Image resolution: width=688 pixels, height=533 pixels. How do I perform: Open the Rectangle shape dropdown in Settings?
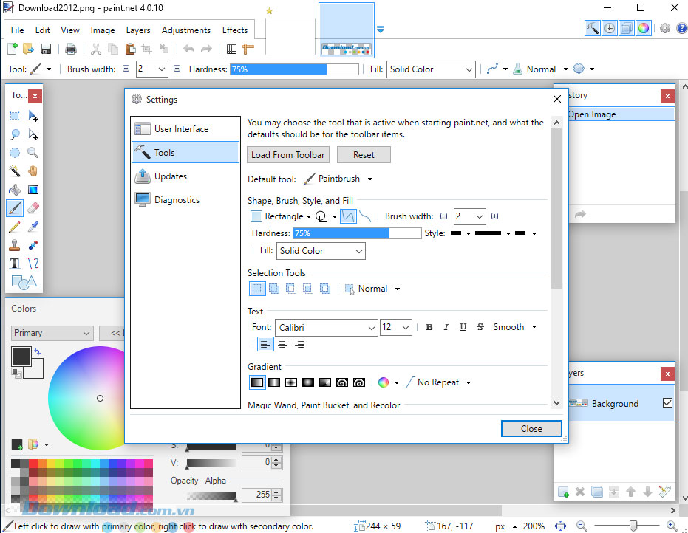pos(281,216)
